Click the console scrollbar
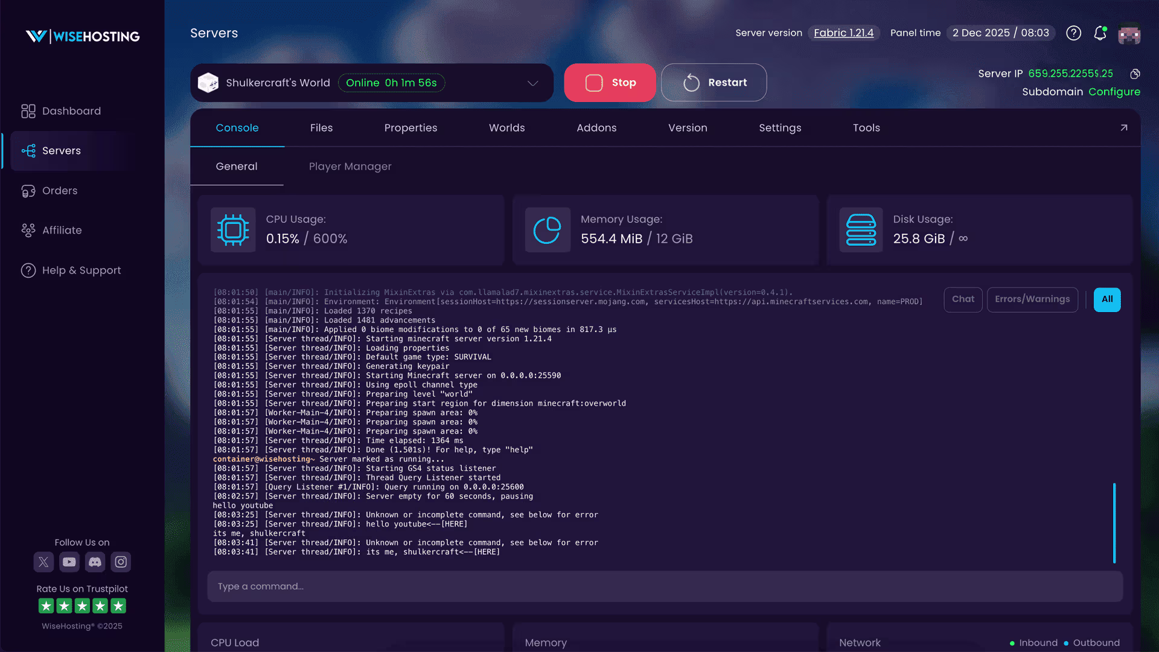This screenshot has height=652, width=1159. point(1114,523)
